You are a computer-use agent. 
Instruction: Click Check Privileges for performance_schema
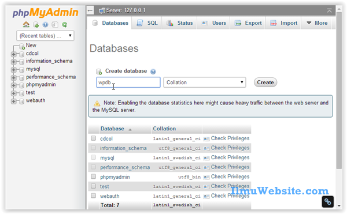(x=230, y=167)
